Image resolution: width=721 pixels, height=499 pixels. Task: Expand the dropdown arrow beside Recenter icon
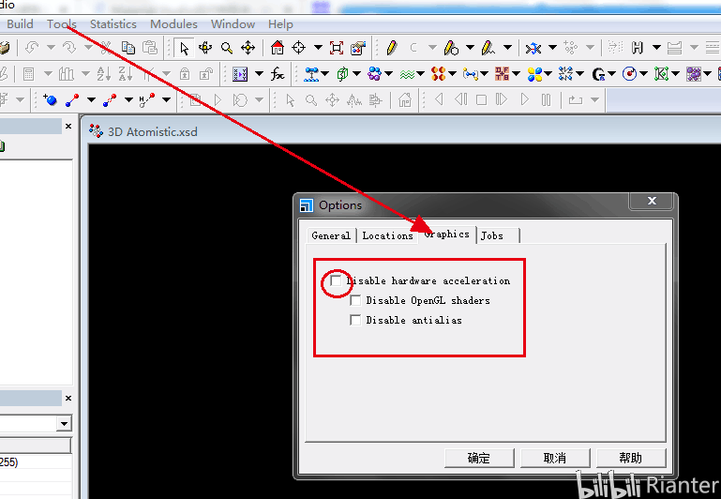(318, 48)
